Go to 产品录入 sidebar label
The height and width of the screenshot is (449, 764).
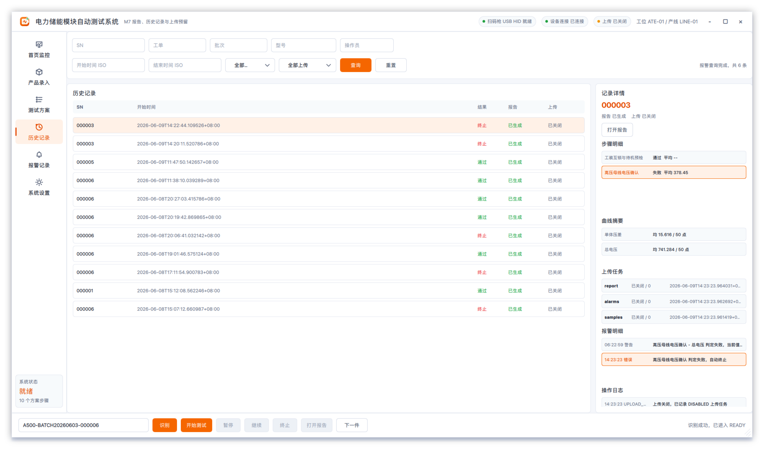(x=39, y=83)
